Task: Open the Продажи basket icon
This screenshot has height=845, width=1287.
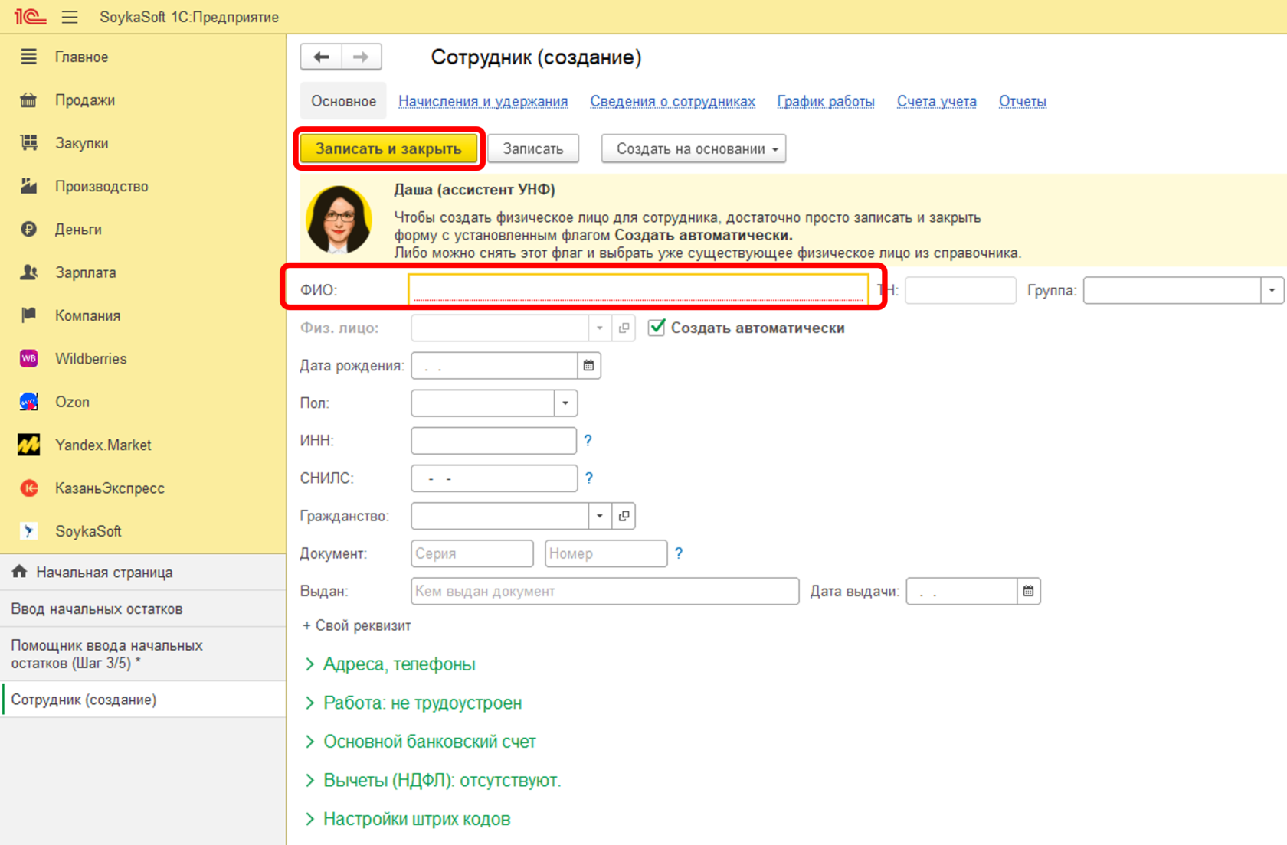Action: click(28, 100)
